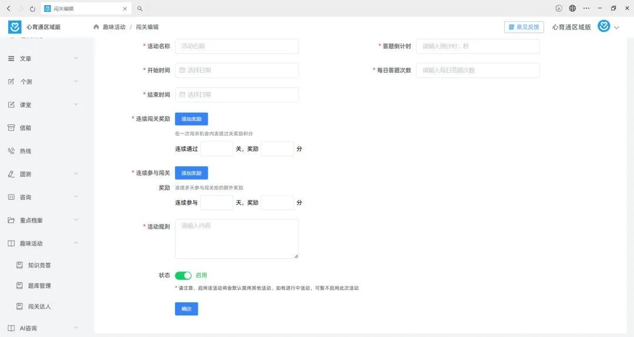Click the 热线 phone icon
The height and width of the screenshot is (337, 634).
[11, 151]
